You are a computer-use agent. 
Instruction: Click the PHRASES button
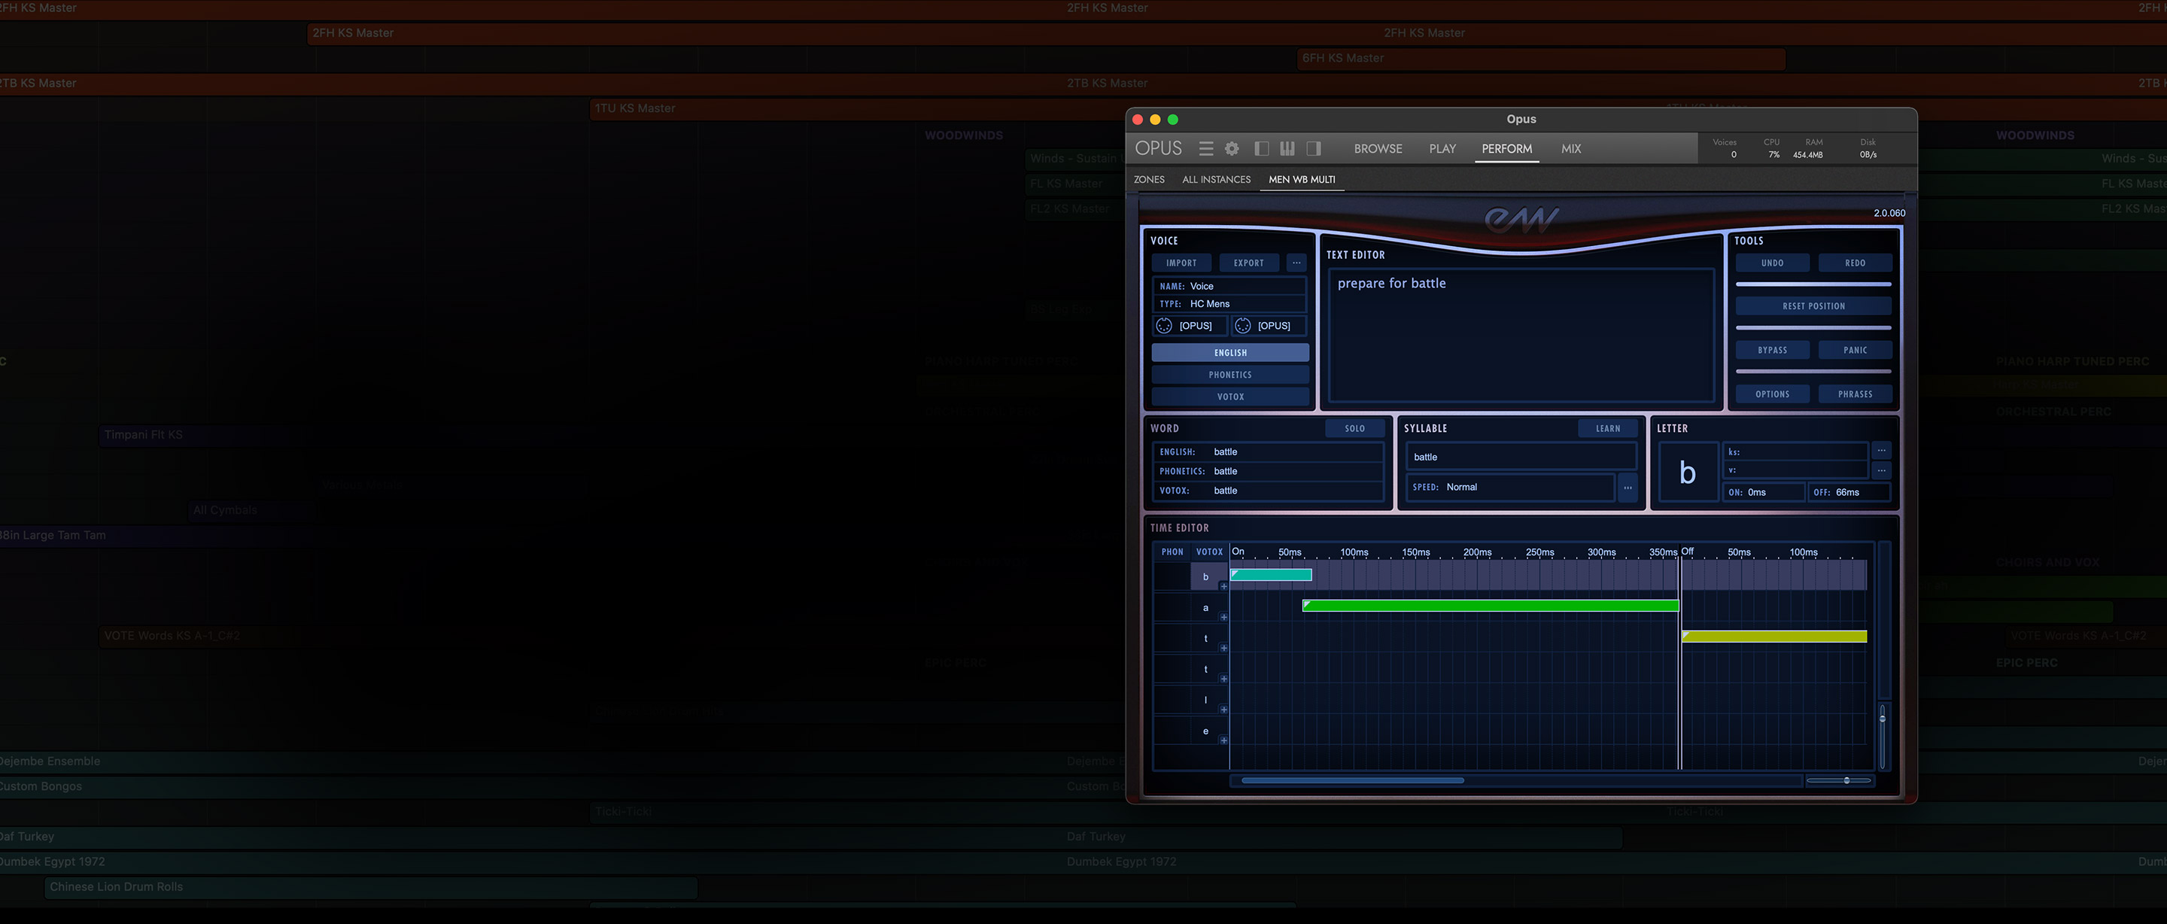tap(1854, 394)
